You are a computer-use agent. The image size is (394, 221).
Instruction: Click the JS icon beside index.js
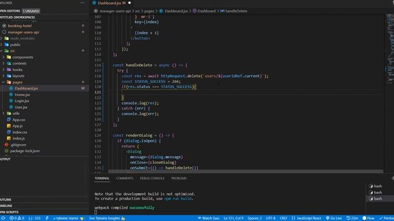(x=9, y=138)
